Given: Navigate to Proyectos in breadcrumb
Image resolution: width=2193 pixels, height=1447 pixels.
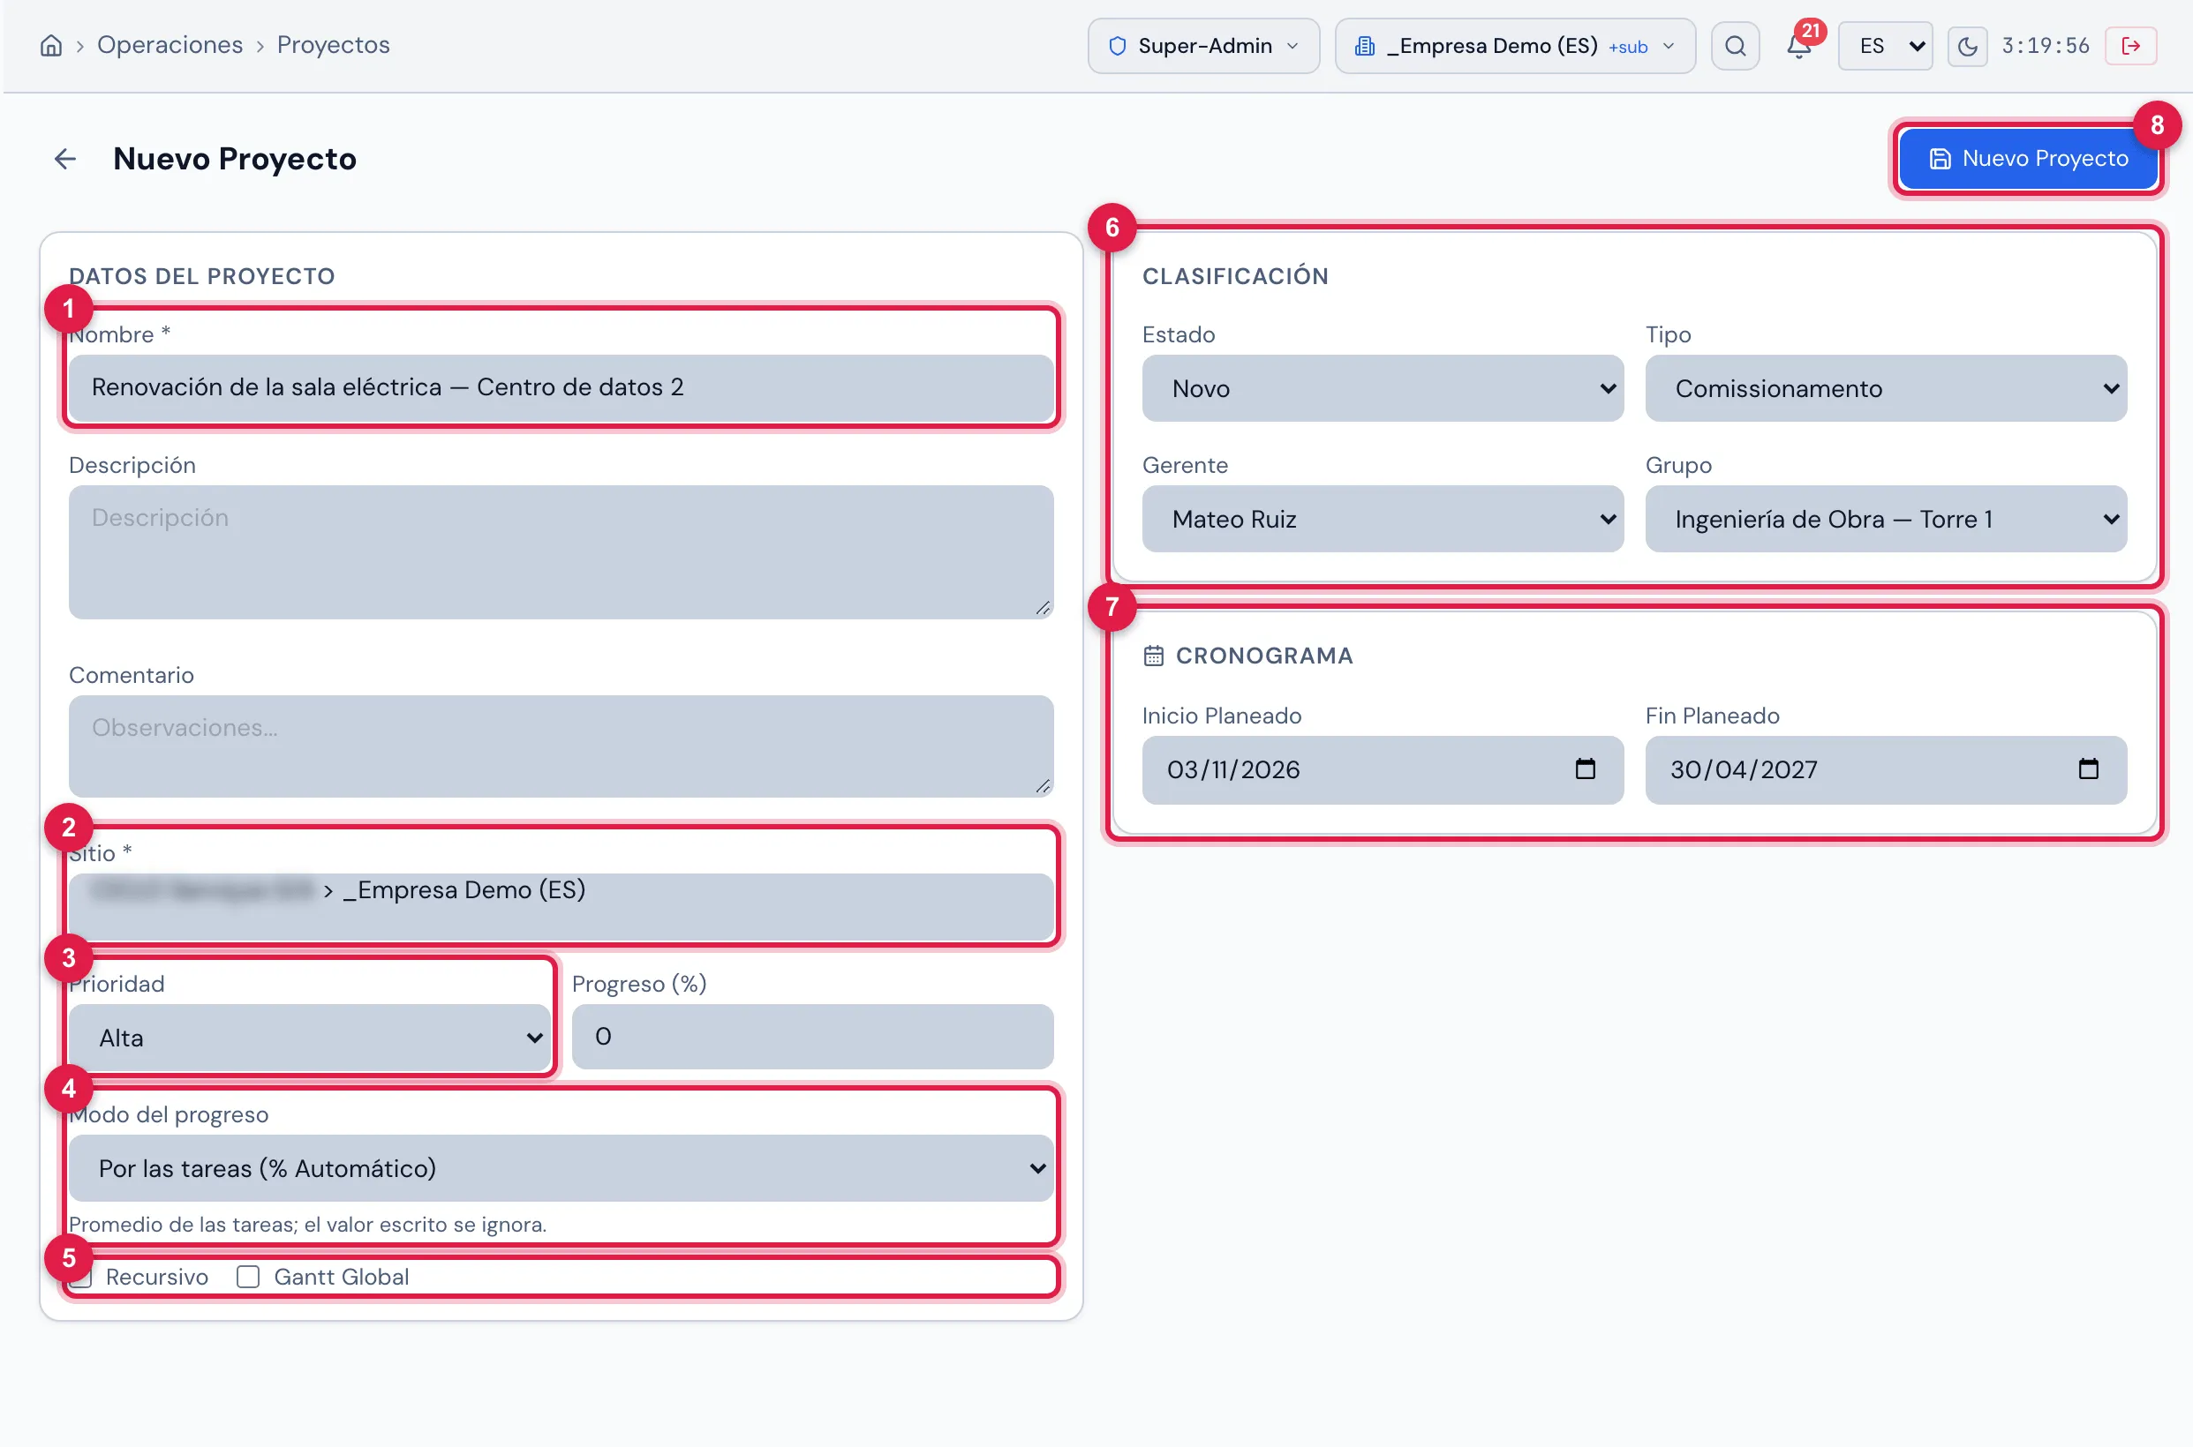Looking at the screenshot, I should (334, 45).
